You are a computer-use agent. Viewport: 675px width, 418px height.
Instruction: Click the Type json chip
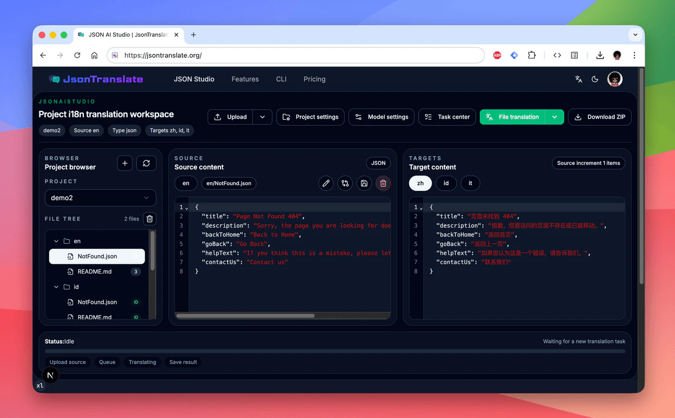click(124, 131)
